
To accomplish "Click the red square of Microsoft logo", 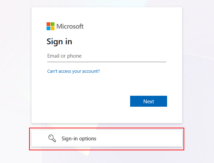I will click(x=49, y=24).
